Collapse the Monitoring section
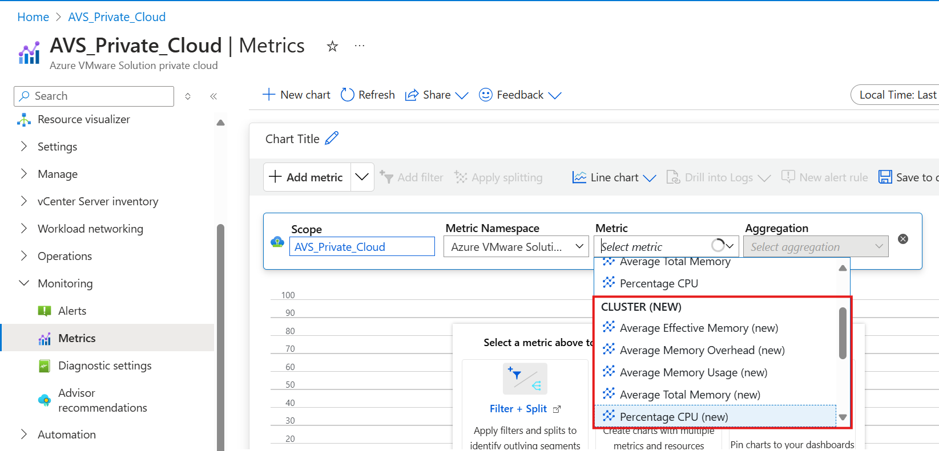 click(24, 283)
